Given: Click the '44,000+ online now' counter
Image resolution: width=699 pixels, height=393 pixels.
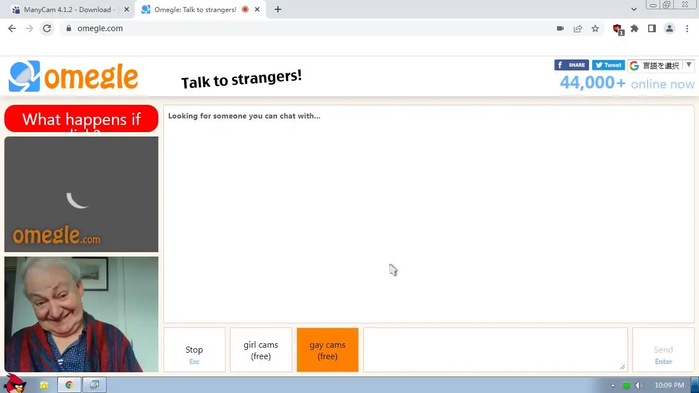Looking at the screenshot, I should (x=627, y=83).
